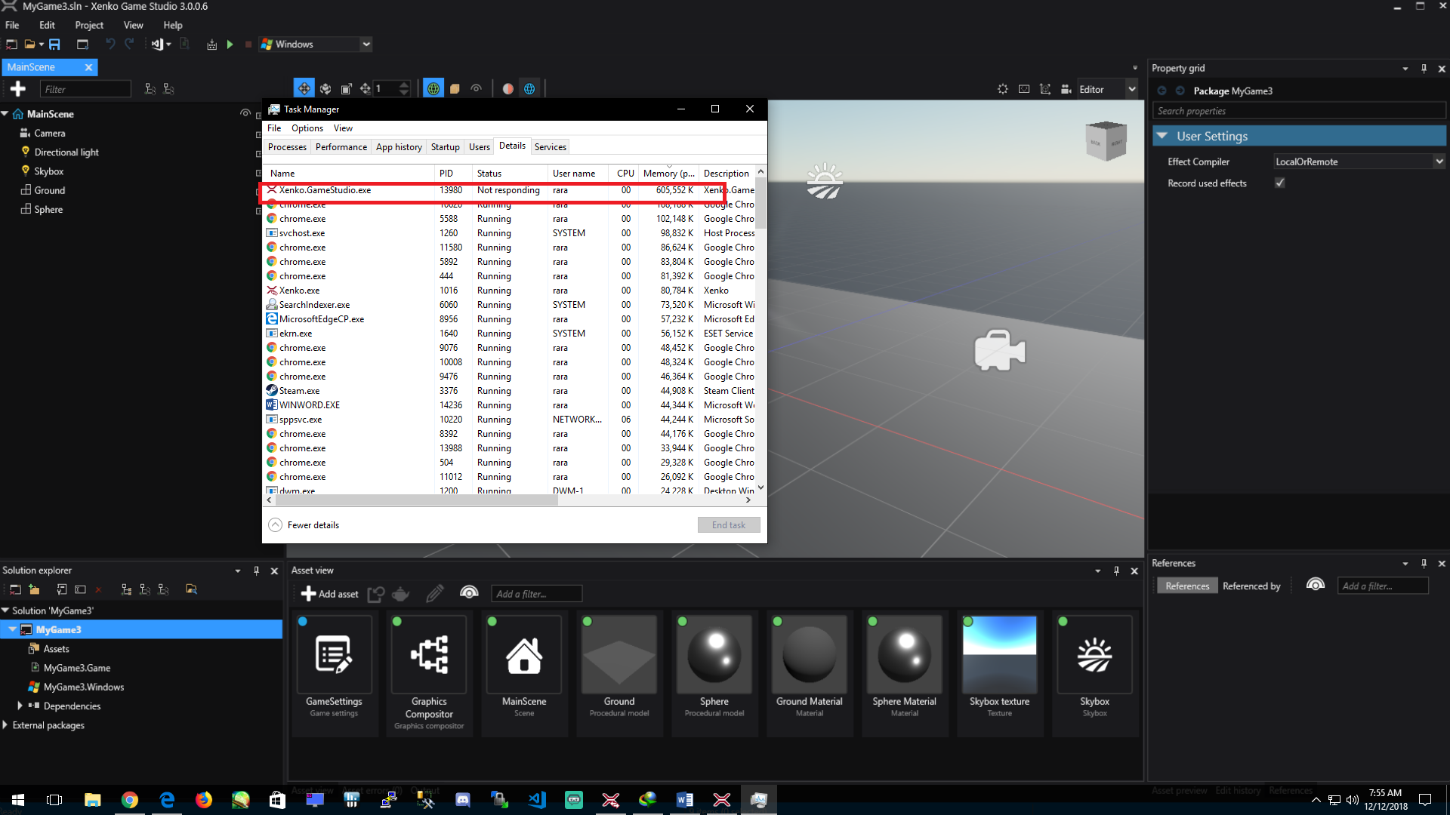Screen dimensions: 1450x815
Task: Pin the Property grid panel
Action: (1424, 68)
